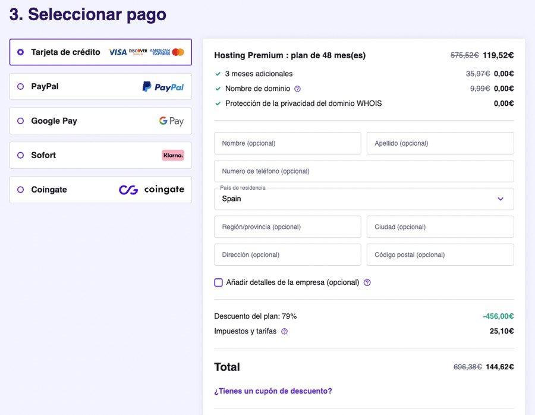Click the PayPal logo
The width and height of the screenshot is (535, 415).
pyautogui.click(x=165, y=86)
